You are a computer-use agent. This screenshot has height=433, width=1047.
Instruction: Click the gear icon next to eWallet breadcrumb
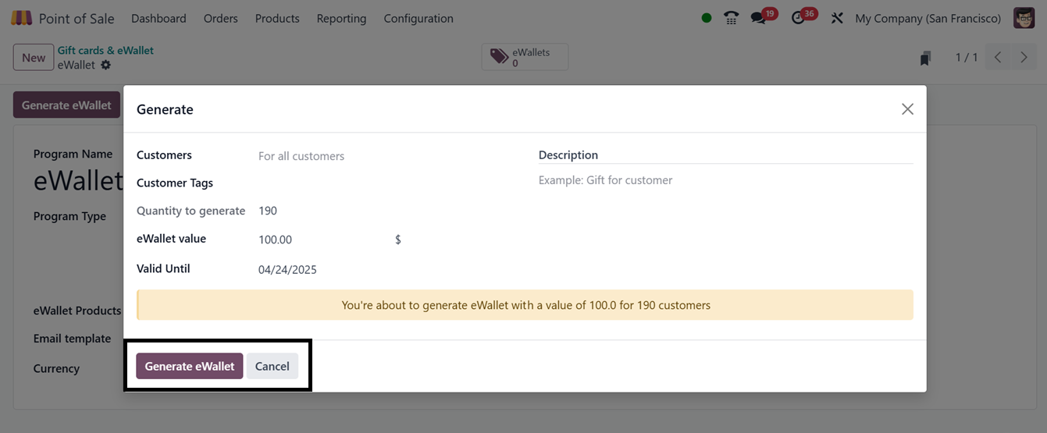point(106,66)
